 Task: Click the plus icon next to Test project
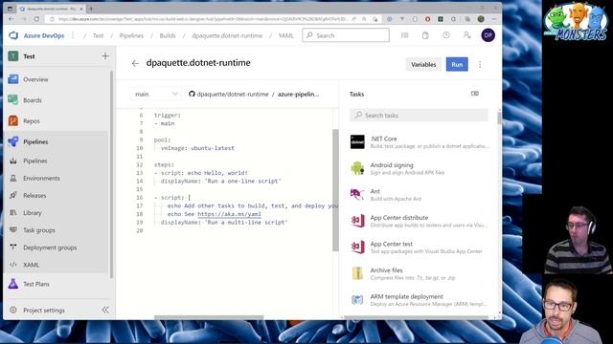point(105,56)
